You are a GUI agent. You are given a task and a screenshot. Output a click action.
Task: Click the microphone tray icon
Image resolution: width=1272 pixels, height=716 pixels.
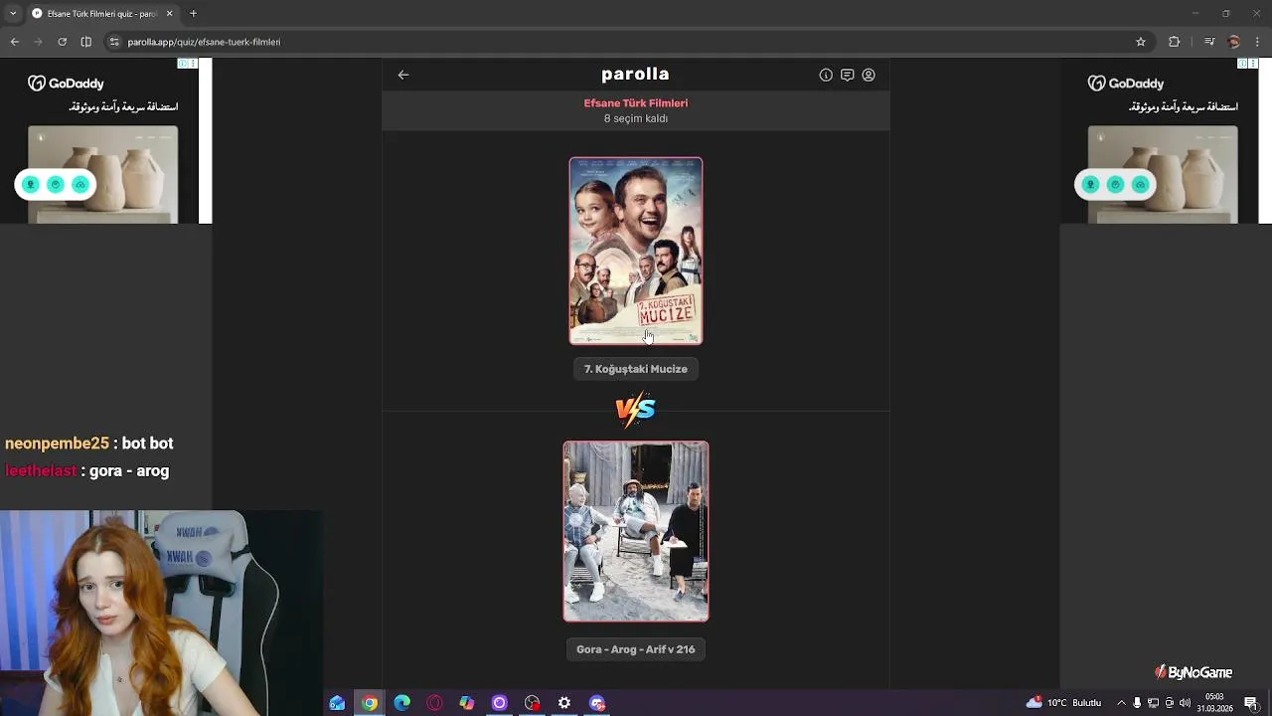tap(1137, 703)
